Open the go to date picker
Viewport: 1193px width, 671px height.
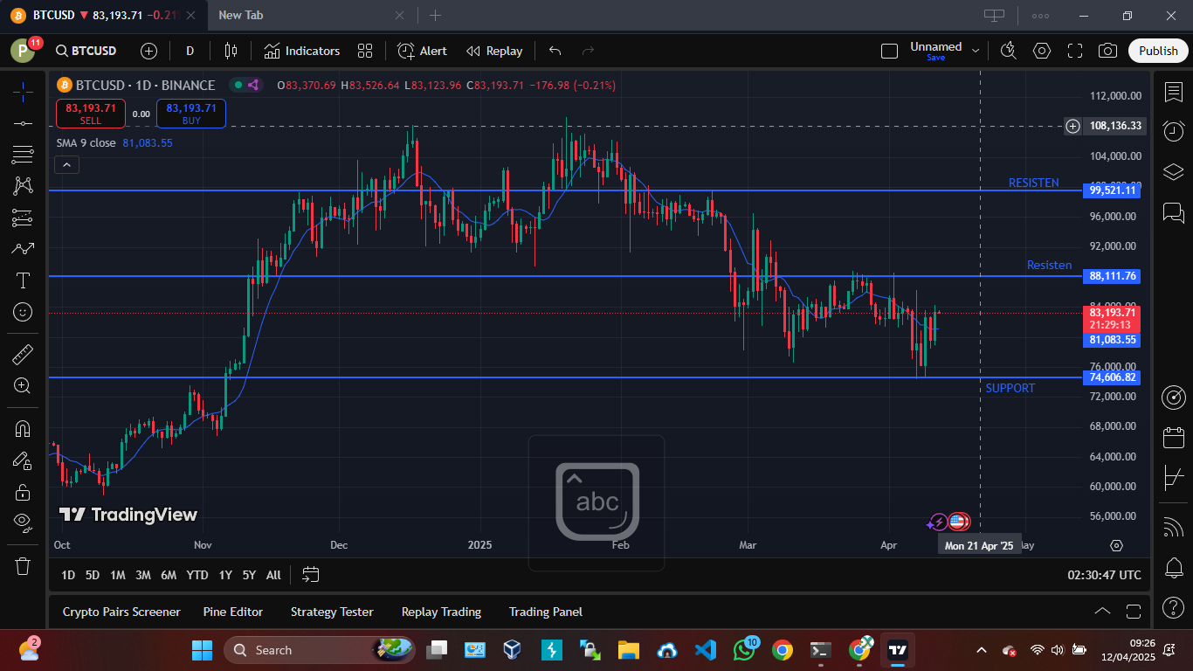[310, 575]
